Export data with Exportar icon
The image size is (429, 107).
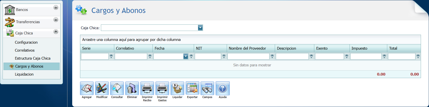coord(192,88)
